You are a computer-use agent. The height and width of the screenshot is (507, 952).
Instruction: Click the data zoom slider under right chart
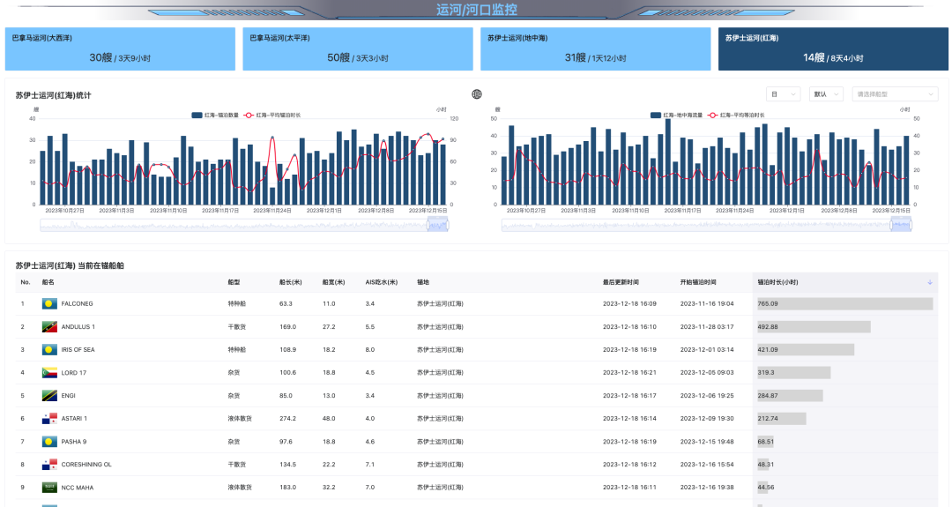(706, 225)
